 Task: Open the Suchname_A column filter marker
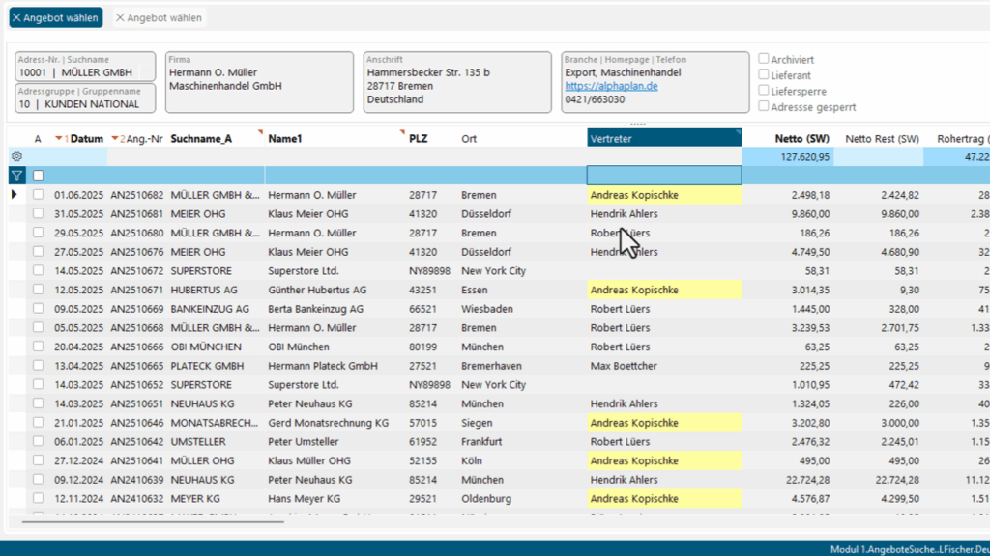[x=259, y=131]
